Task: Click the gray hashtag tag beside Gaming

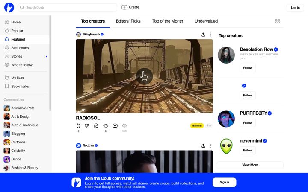Action: [209, 125]
